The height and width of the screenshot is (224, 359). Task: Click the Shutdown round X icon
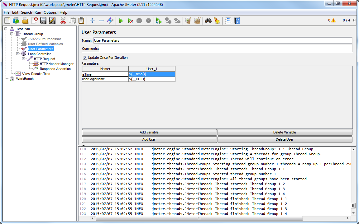[x=148, y=21]
